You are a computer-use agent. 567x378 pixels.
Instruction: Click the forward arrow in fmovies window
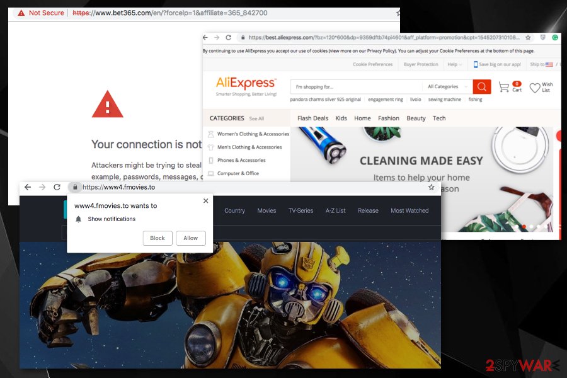42,187
